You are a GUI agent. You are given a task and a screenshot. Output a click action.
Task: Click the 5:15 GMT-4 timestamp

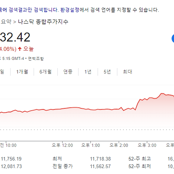point(13,58)
